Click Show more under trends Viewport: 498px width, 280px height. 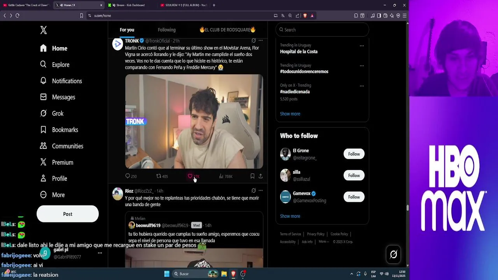(290, 114)
